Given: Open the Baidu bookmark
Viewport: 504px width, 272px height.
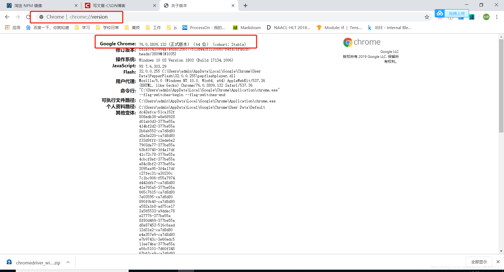Looking at the screenshot, I should pos(48,27).
